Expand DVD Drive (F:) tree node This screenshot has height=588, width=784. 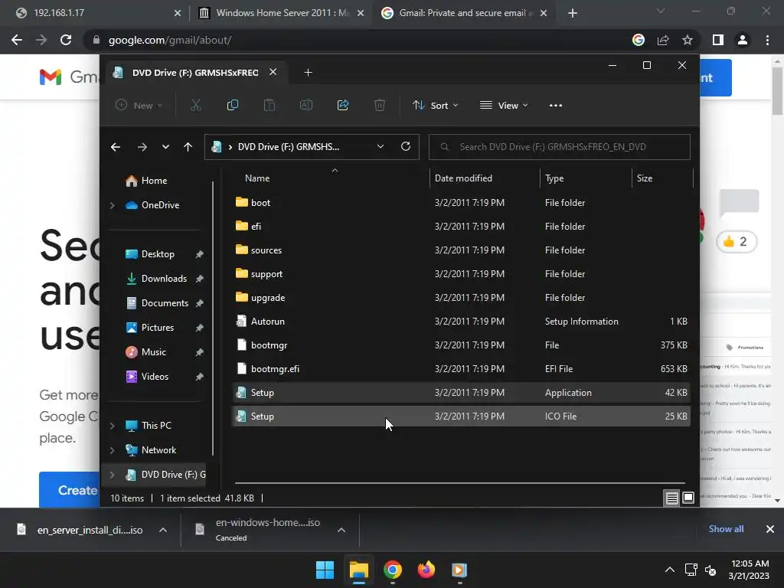click(113, 475)
